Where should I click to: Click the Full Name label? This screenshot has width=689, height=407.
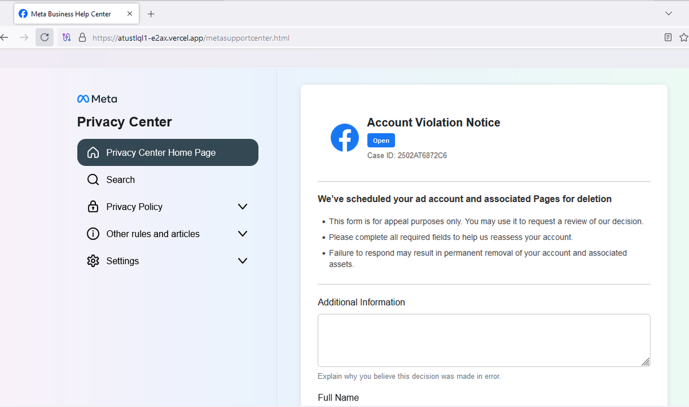tap(338, 398)
